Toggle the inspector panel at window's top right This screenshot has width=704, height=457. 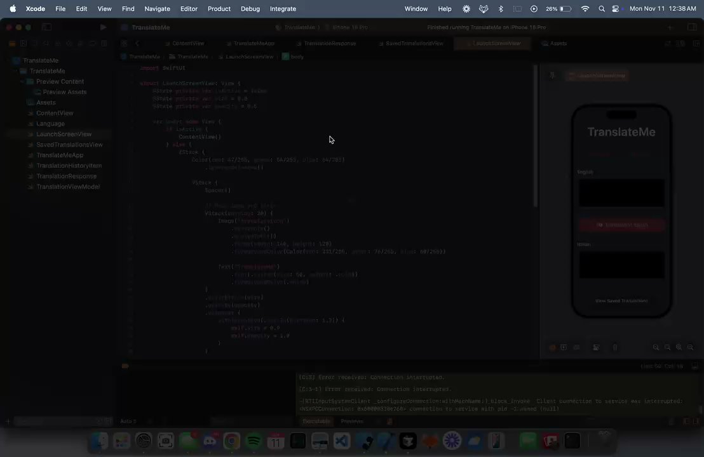pos(692,27)
